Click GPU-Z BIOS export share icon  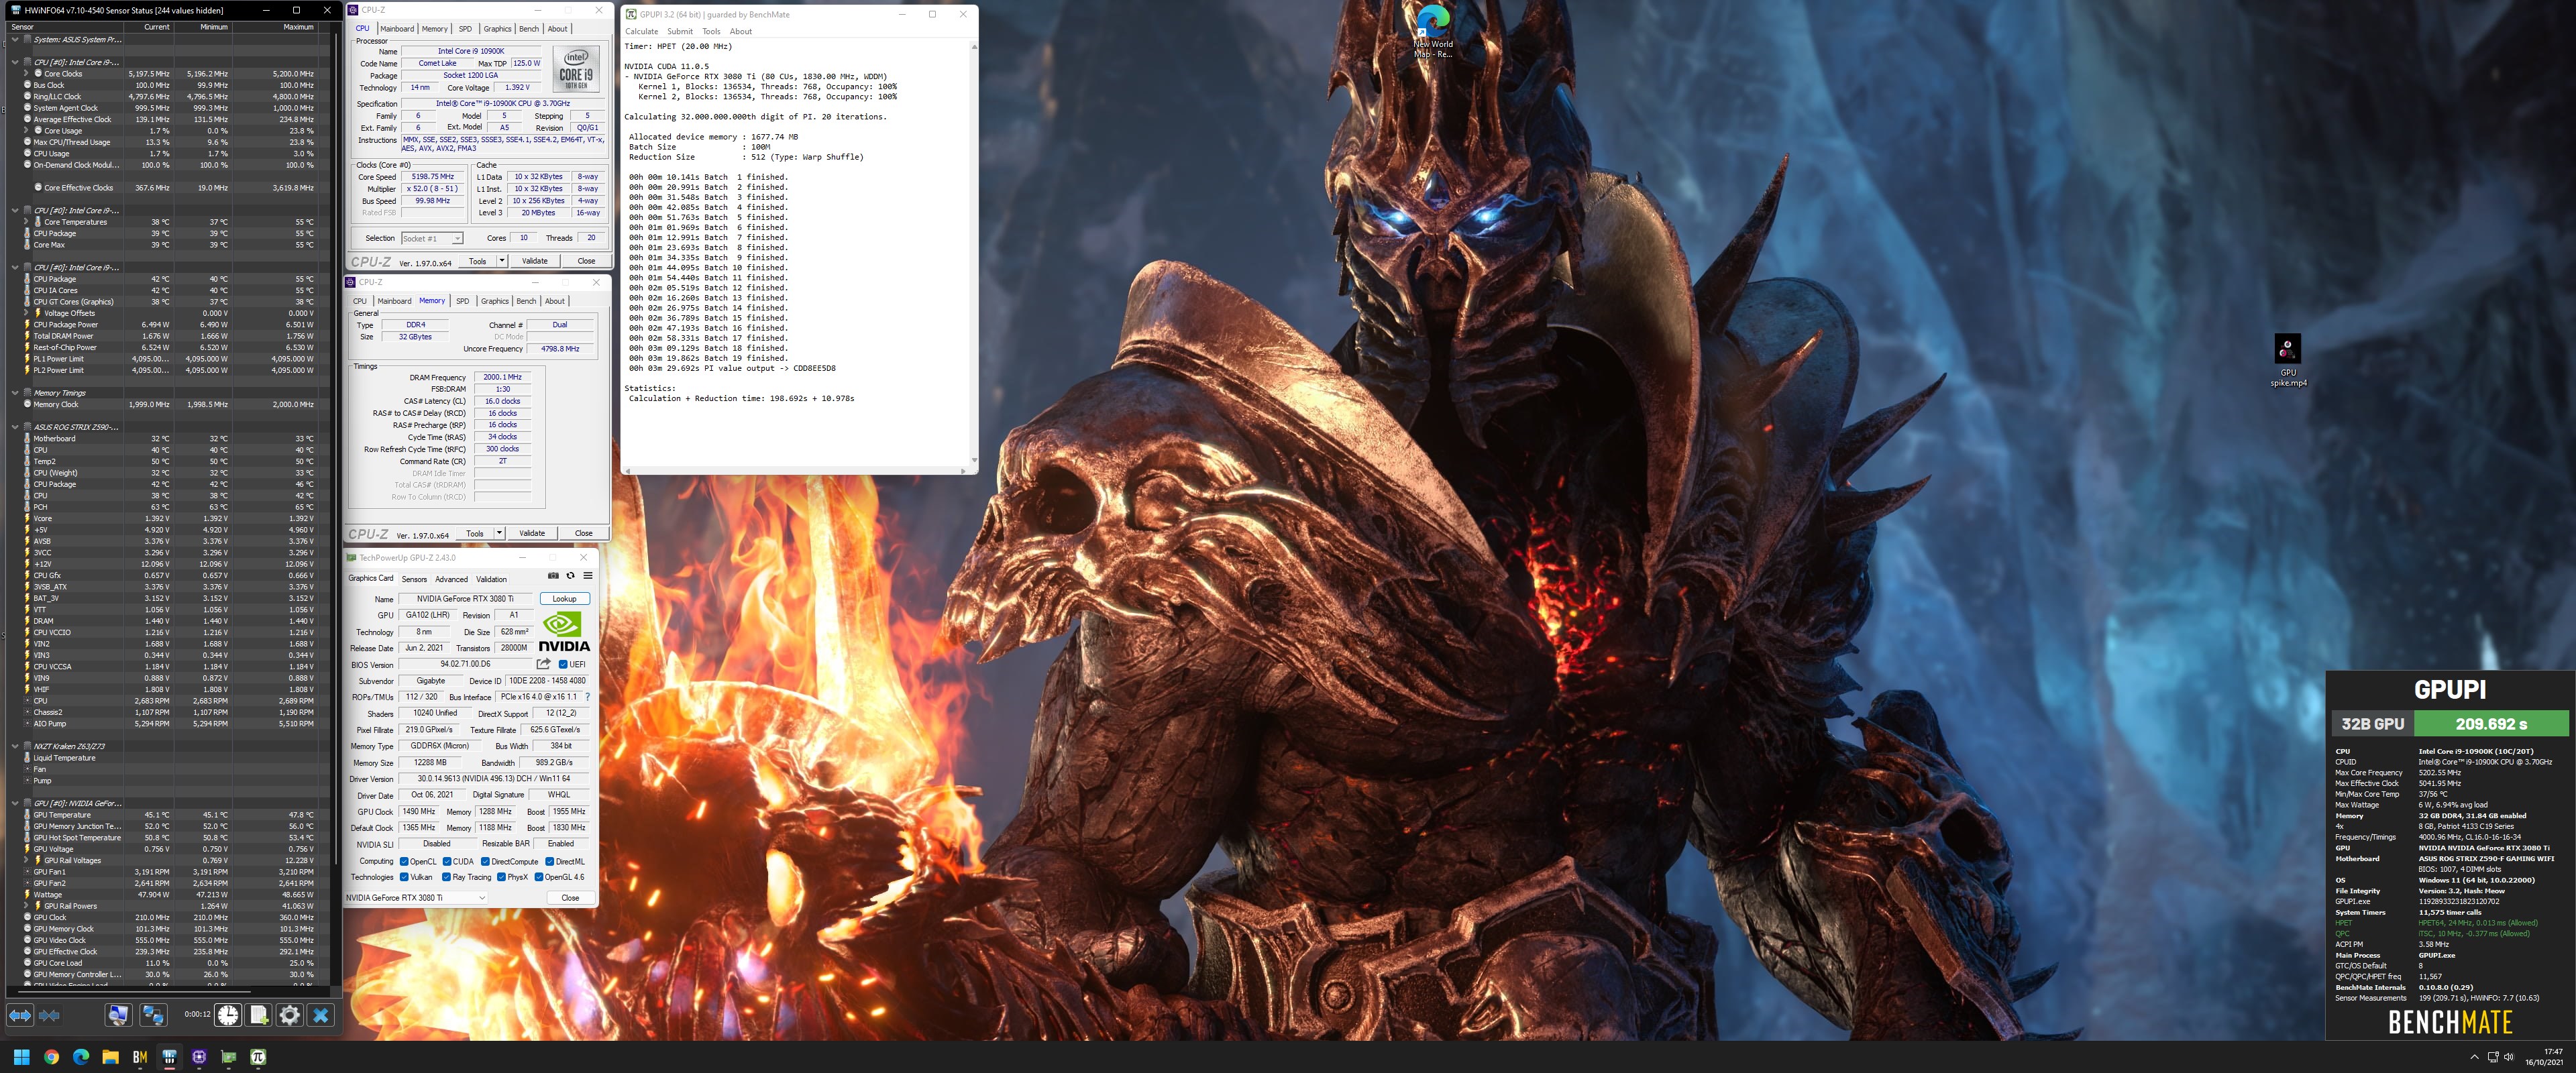(x=544, y=664)
